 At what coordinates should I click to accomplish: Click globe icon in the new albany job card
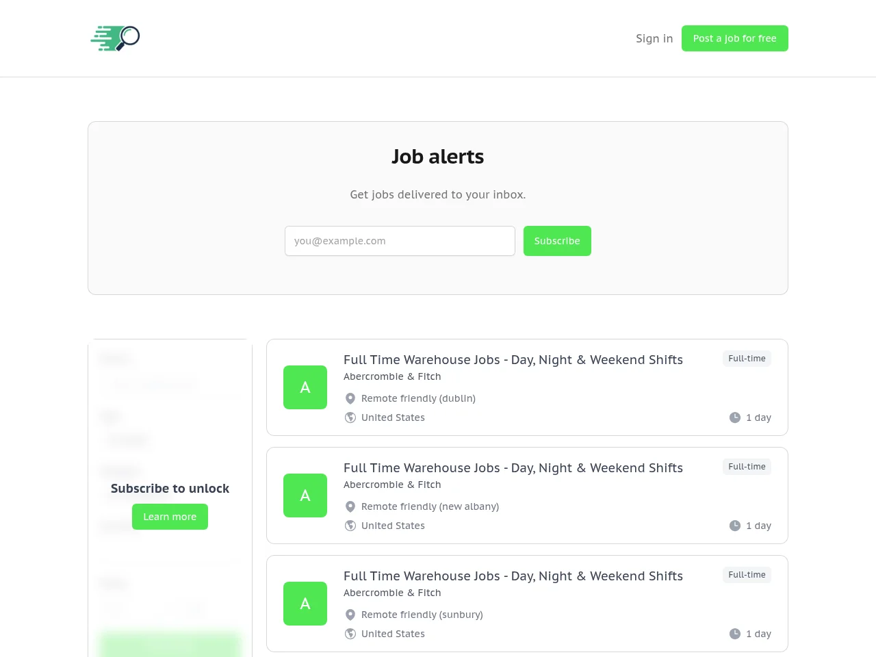click(x=350, y=526)
